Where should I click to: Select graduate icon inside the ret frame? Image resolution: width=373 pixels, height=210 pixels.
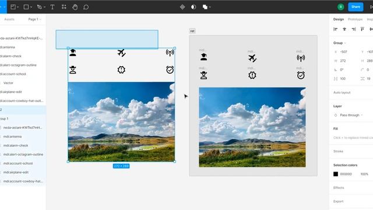coord(203,57)
